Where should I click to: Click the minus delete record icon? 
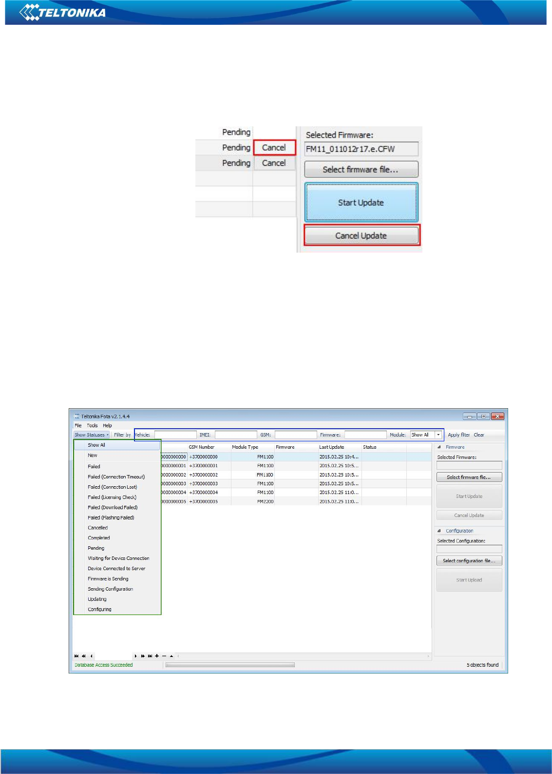[164, 656]
